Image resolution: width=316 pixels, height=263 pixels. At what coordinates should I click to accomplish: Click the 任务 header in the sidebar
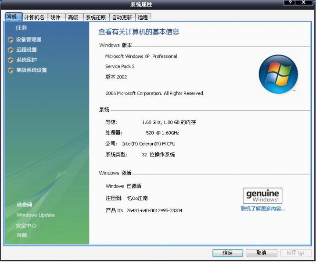coord(22,28)
